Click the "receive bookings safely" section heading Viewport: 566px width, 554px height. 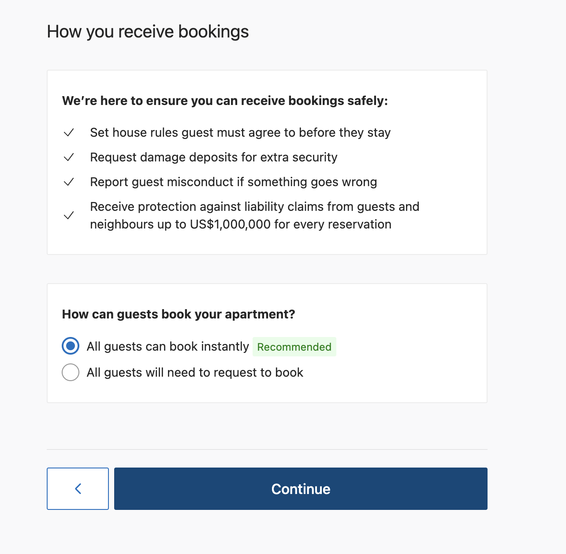(225, 101)
